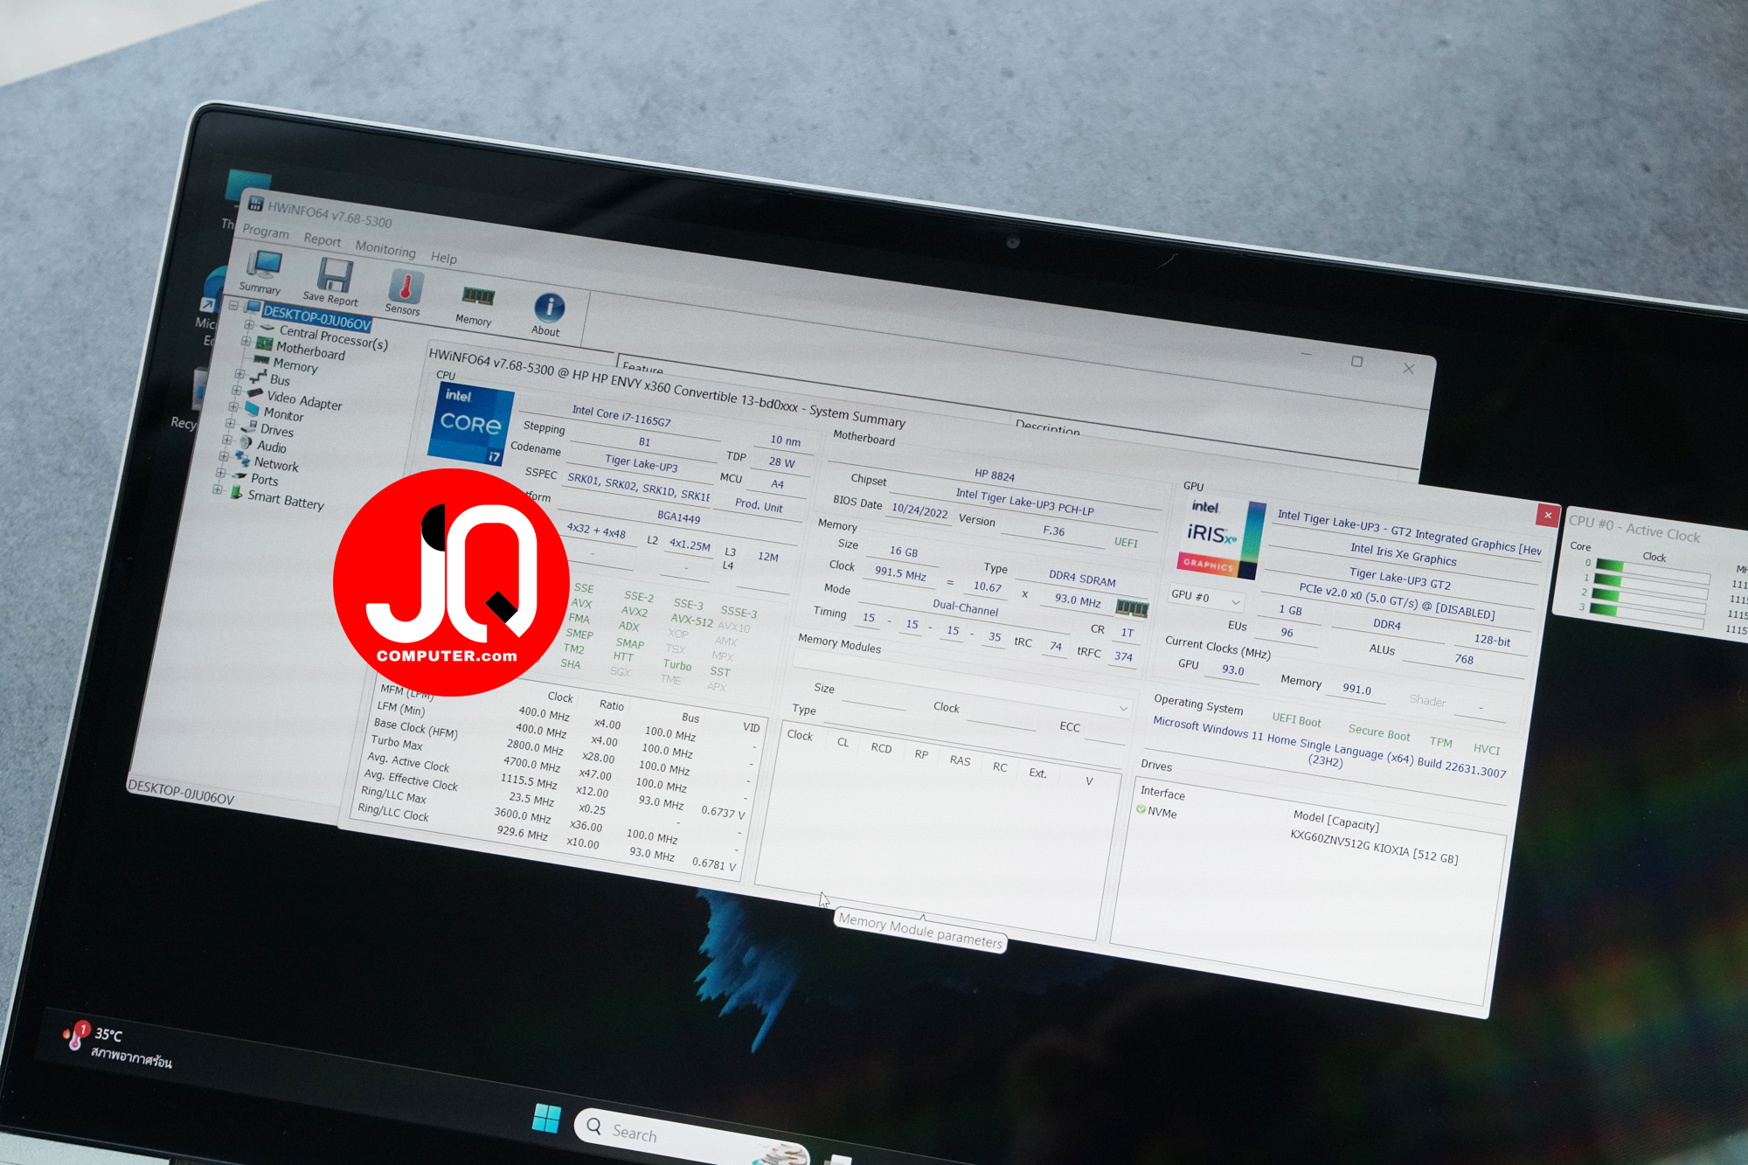
Task: Click the 'Intel Tiger Lake-UP3 PCH-LP' chipset value
Action: coord(1024,502)
